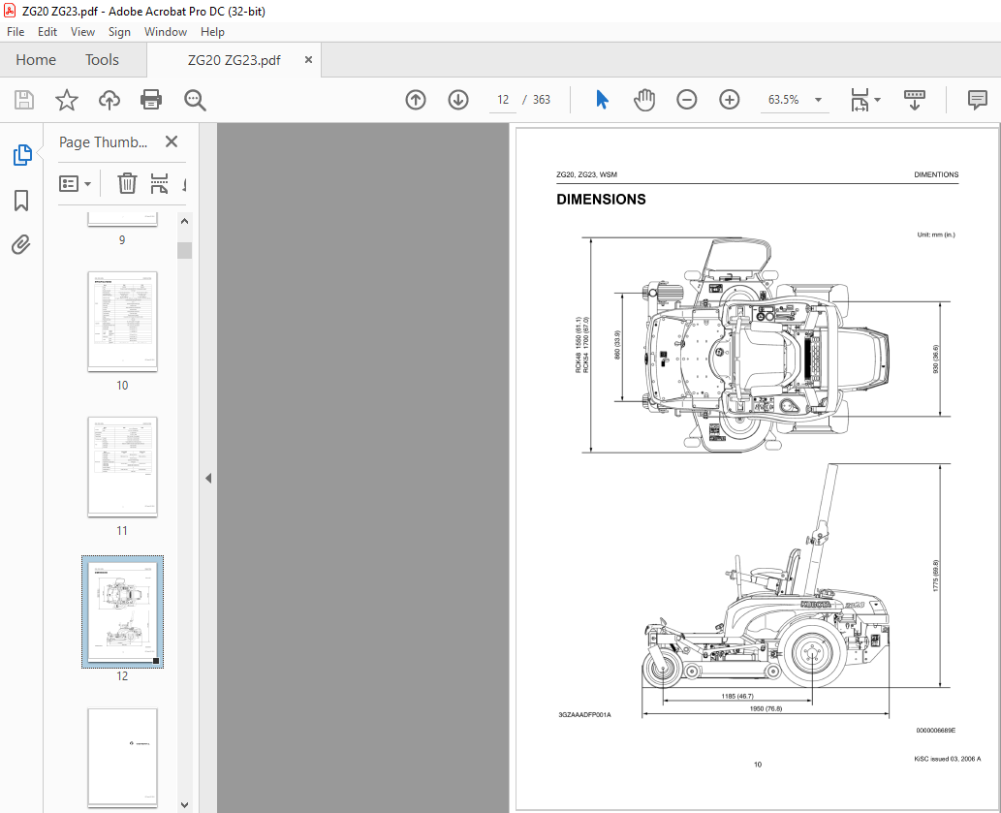This screenshot has height=813, width=1001.
Task: Open the Window menu
Action: tap(166, 32)
